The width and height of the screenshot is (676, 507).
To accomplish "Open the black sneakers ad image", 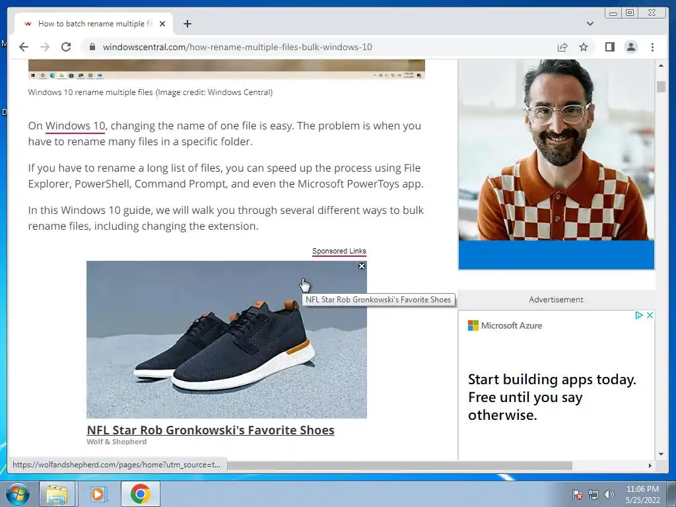I will pos(227,340).
